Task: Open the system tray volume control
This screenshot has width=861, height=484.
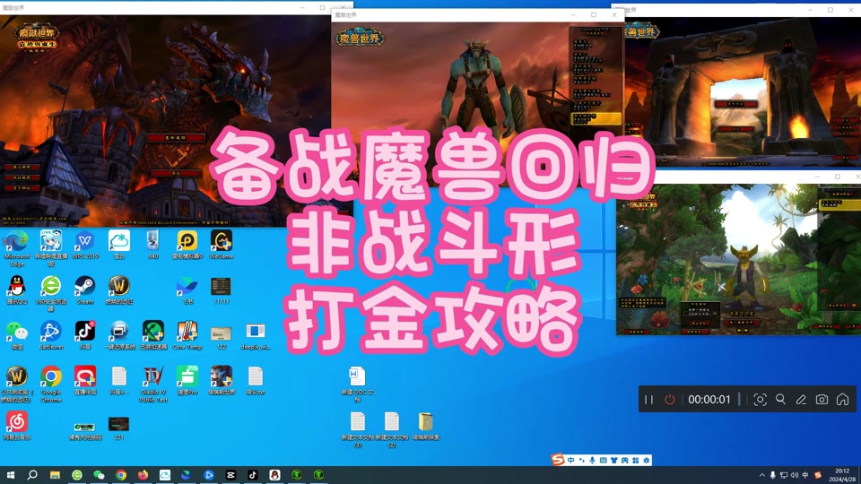Action: [795, 475]
